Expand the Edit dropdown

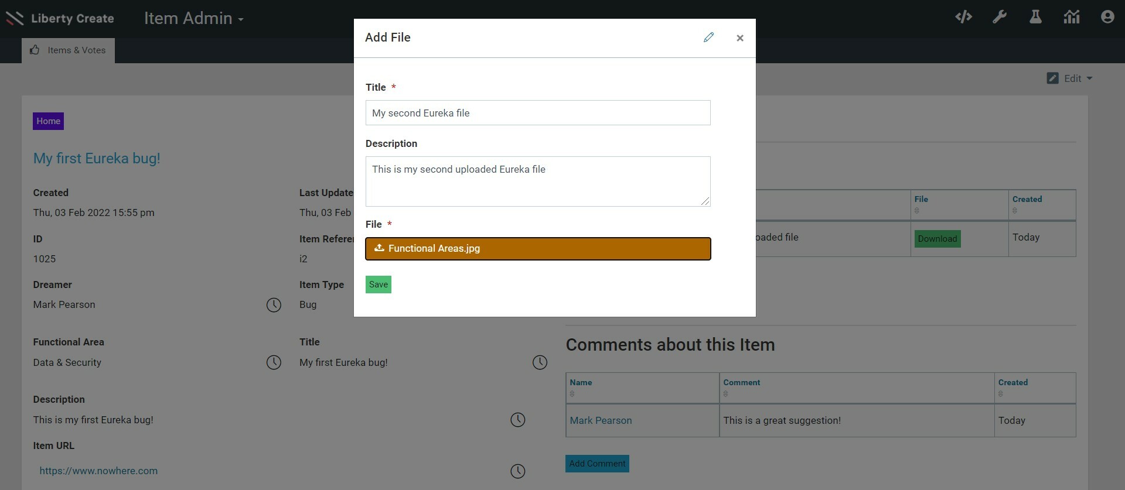click(1070, 78)
